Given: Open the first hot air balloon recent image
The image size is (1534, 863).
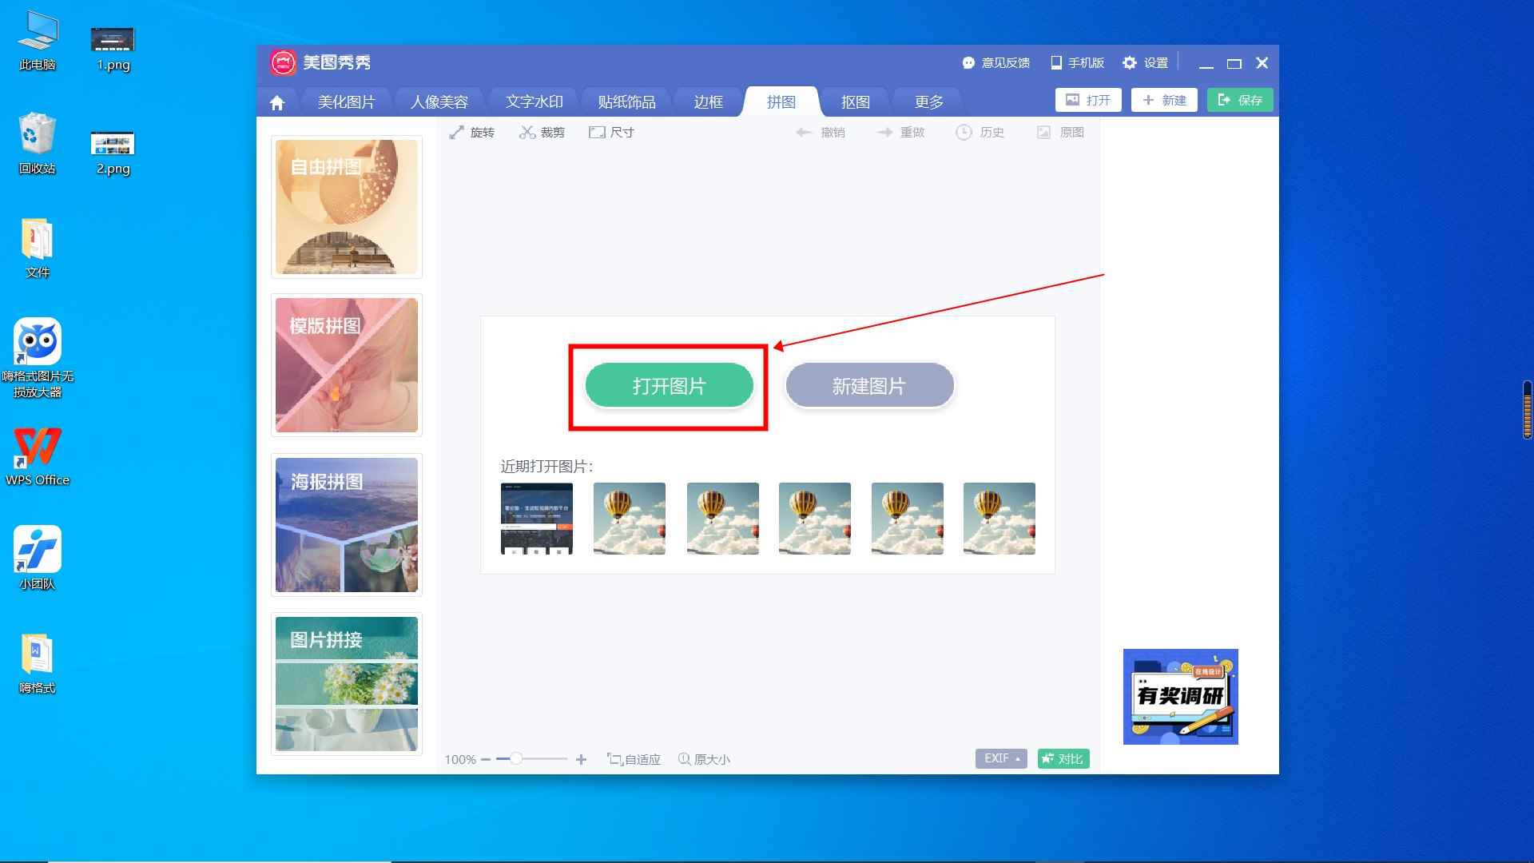Looking at the screenshot, I should click(x=629, y=518).
